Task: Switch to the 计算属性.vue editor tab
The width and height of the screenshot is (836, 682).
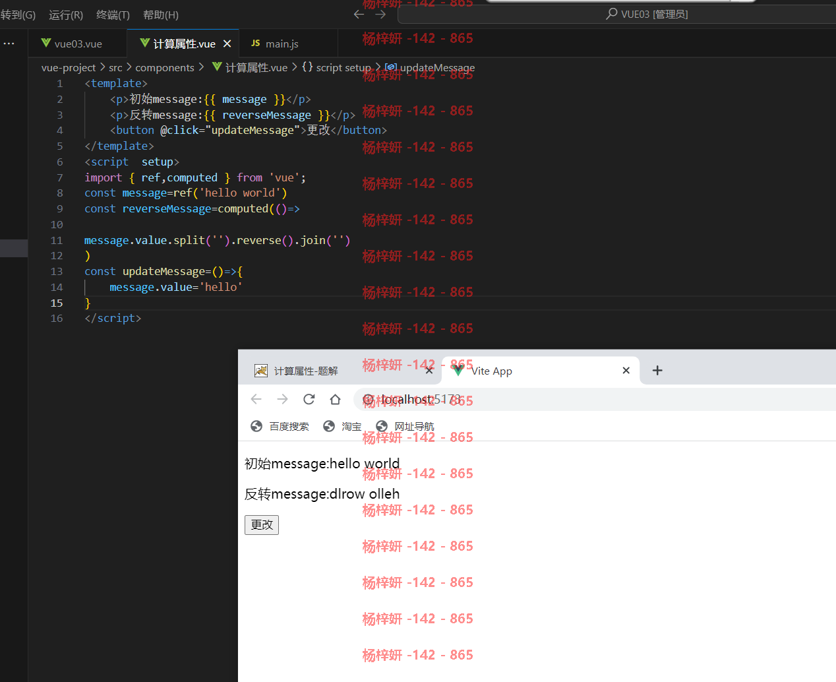Action: point(184,44)
